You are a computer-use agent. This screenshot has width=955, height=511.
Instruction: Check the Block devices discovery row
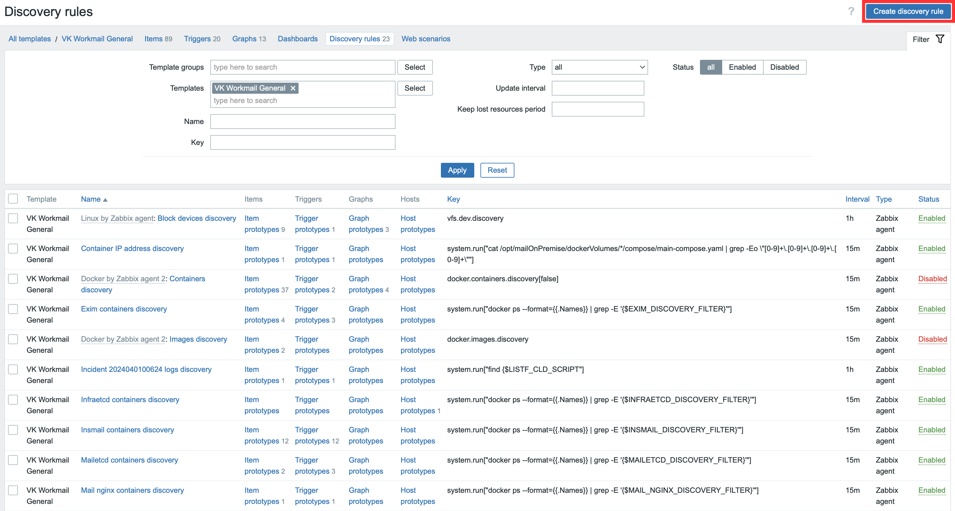point(13,218)
